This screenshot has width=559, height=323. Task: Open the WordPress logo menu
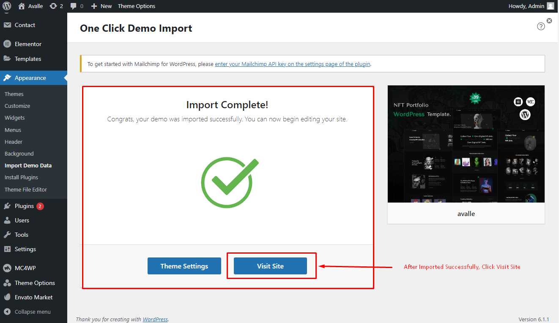click(7, 6)
